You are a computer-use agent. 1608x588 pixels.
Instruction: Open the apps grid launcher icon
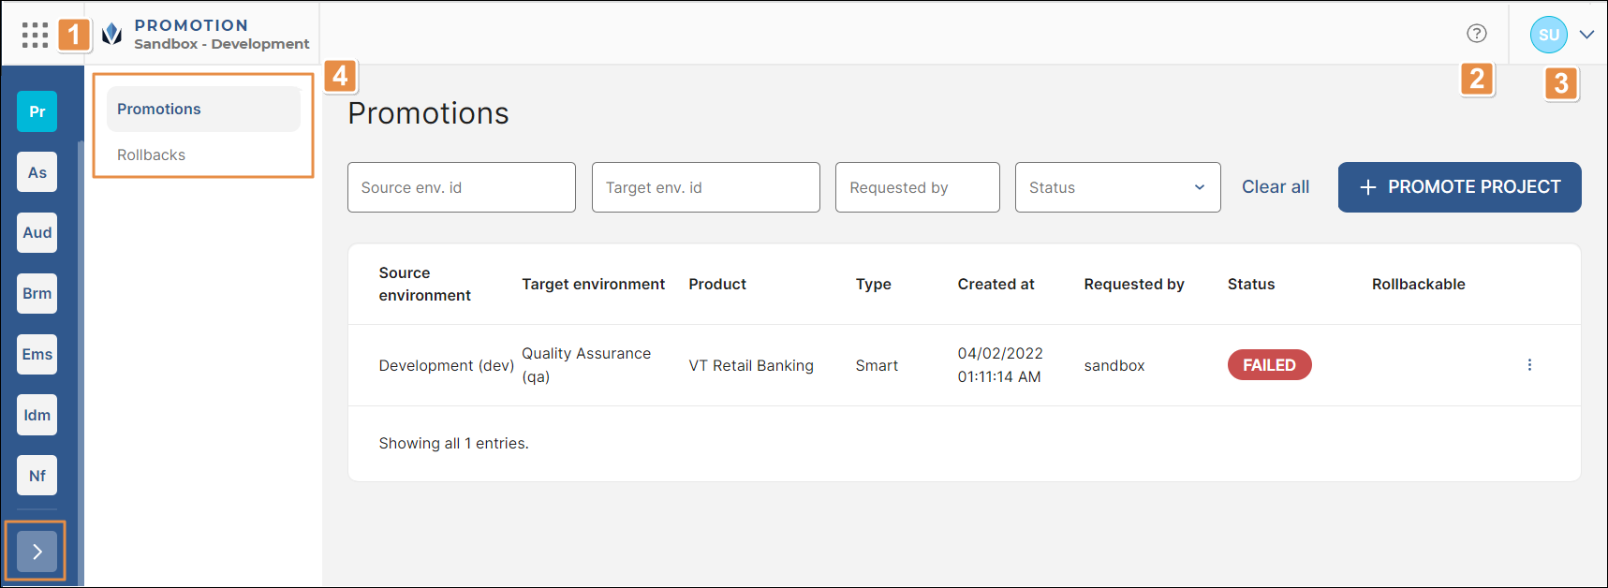click(x=35, y=35)
